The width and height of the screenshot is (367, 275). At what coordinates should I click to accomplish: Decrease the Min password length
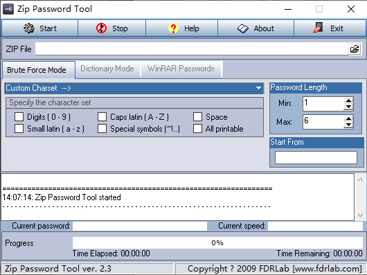pyautogui.click(x=348, y=107)
